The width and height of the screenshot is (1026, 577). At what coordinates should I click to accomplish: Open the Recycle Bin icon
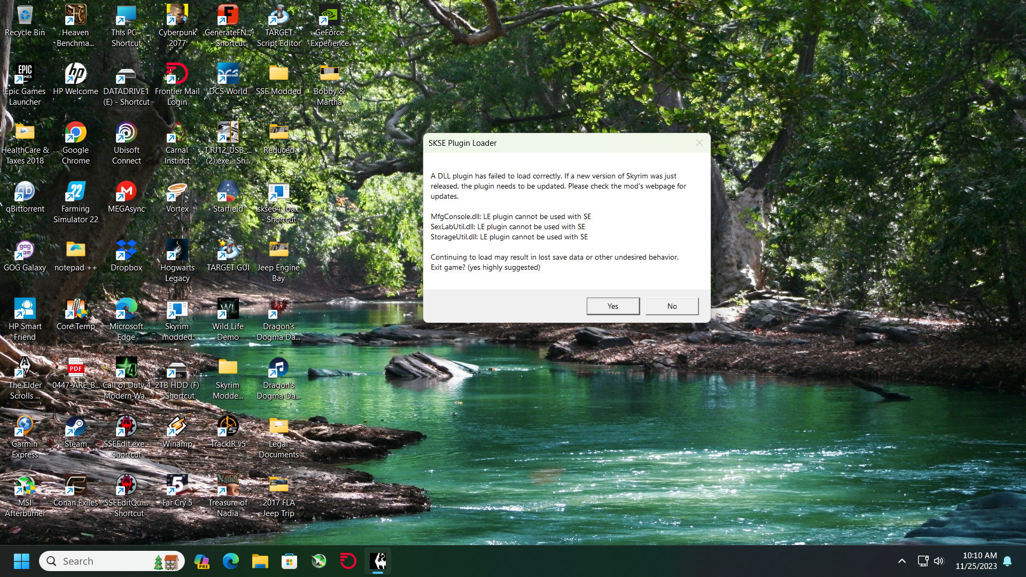[x=25, y=21]
